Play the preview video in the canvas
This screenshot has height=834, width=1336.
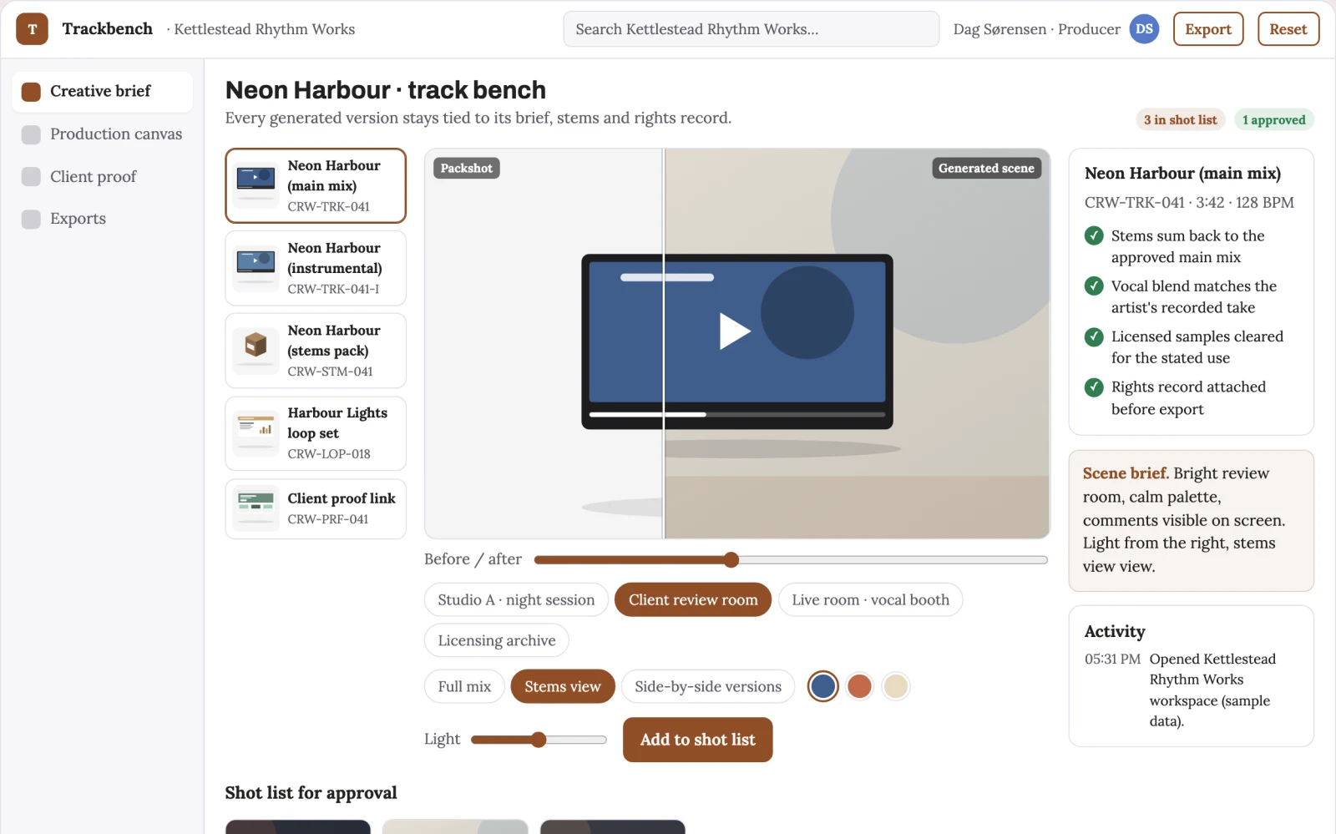click(735, 331)
